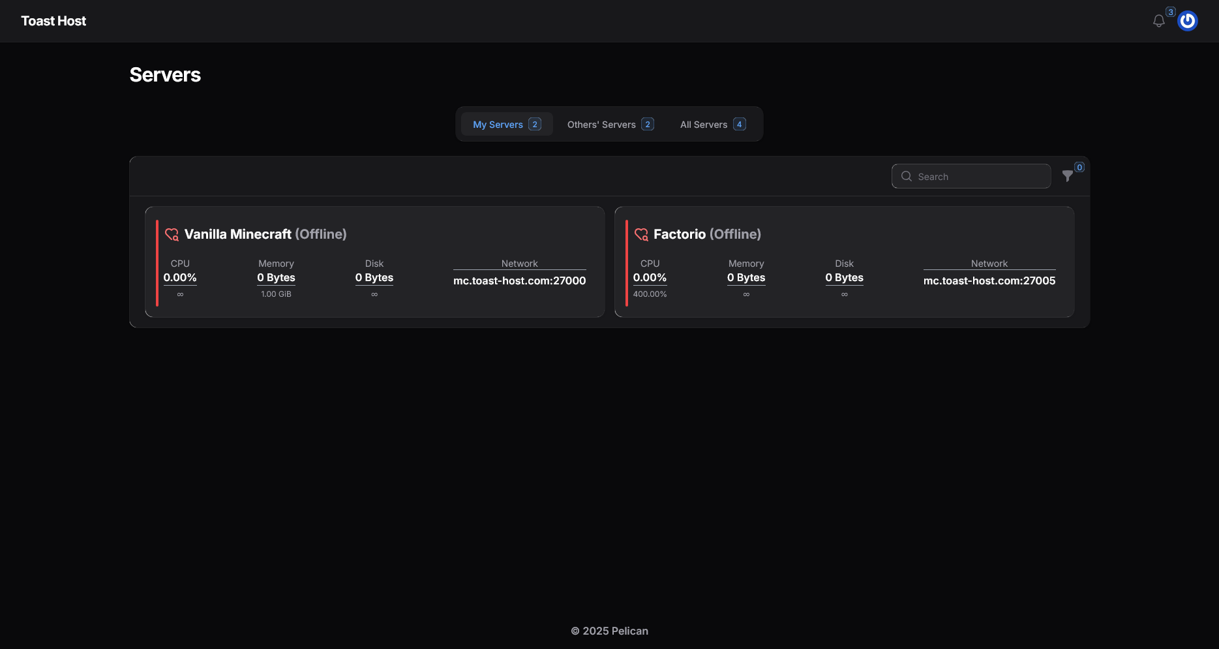The image size is (1219, 649).
Task: Click the heart-pulse icon on Vanilla Minecraft
Action: [172, 234]
